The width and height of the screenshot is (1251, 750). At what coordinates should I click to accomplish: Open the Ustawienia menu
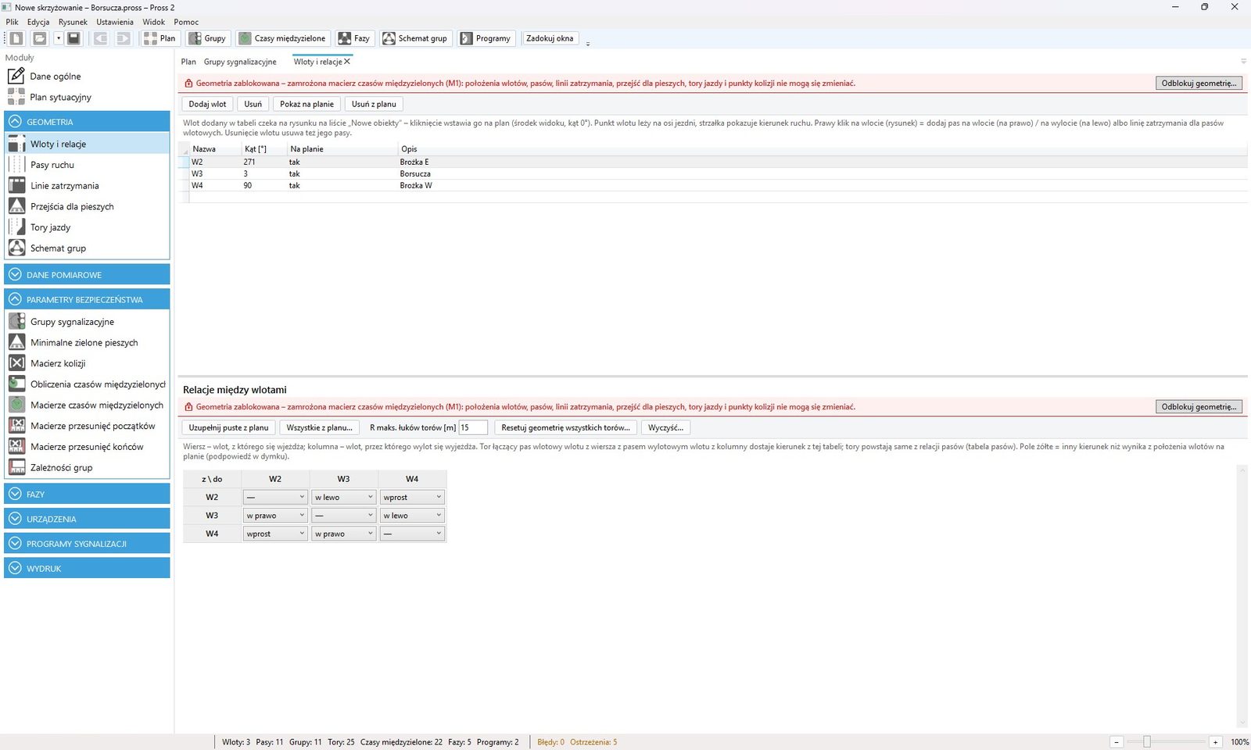115,22
